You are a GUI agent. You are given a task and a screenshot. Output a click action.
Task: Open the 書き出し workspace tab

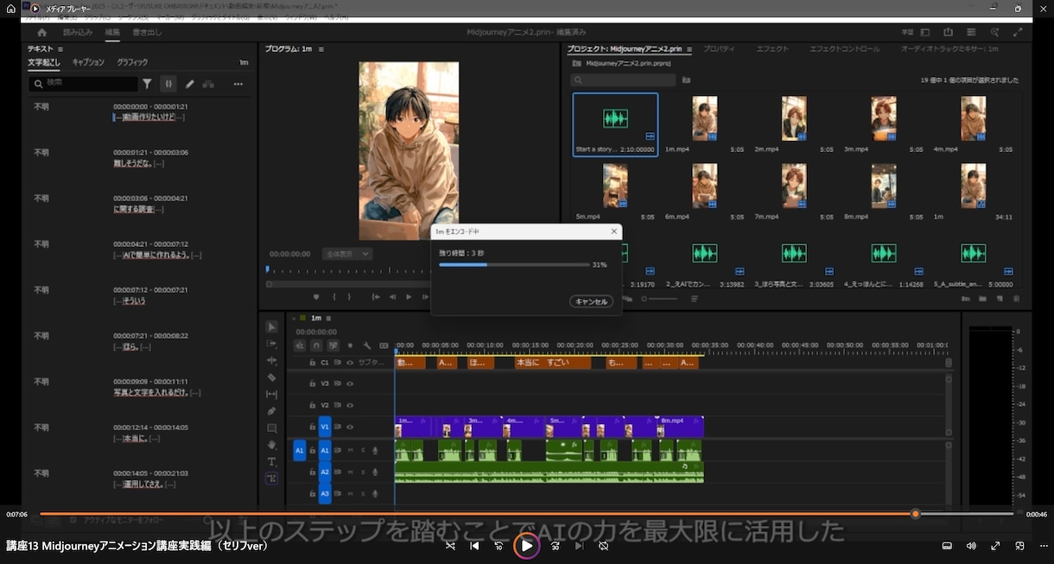pyautogui.click(x=147, y=33)
